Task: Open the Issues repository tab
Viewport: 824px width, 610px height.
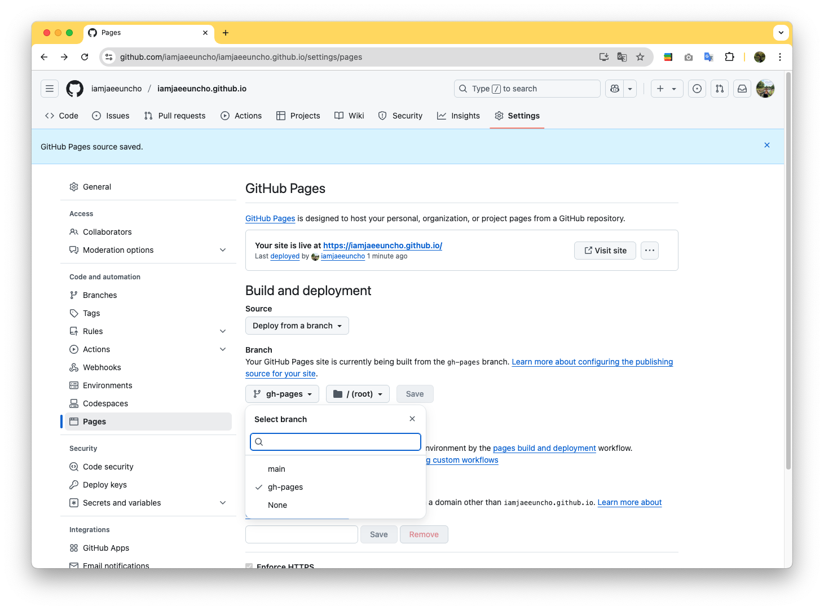Action: (x=111, y=116)
